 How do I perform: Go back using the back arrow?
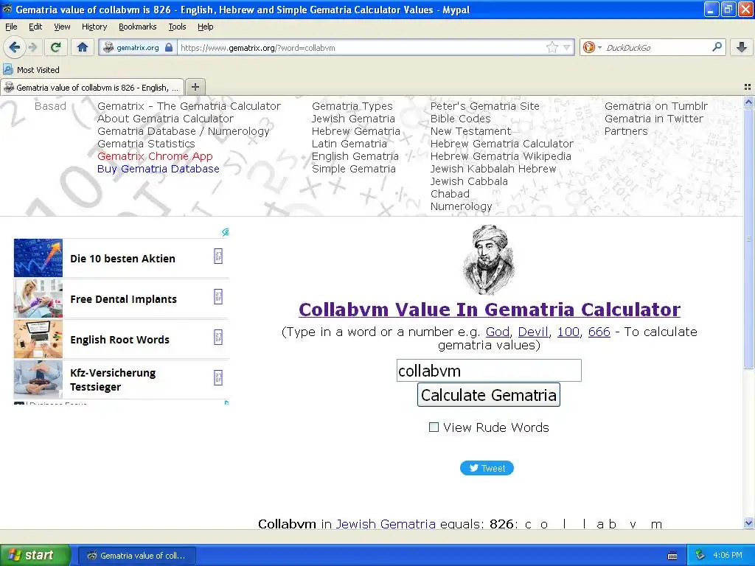click(15, 47)
